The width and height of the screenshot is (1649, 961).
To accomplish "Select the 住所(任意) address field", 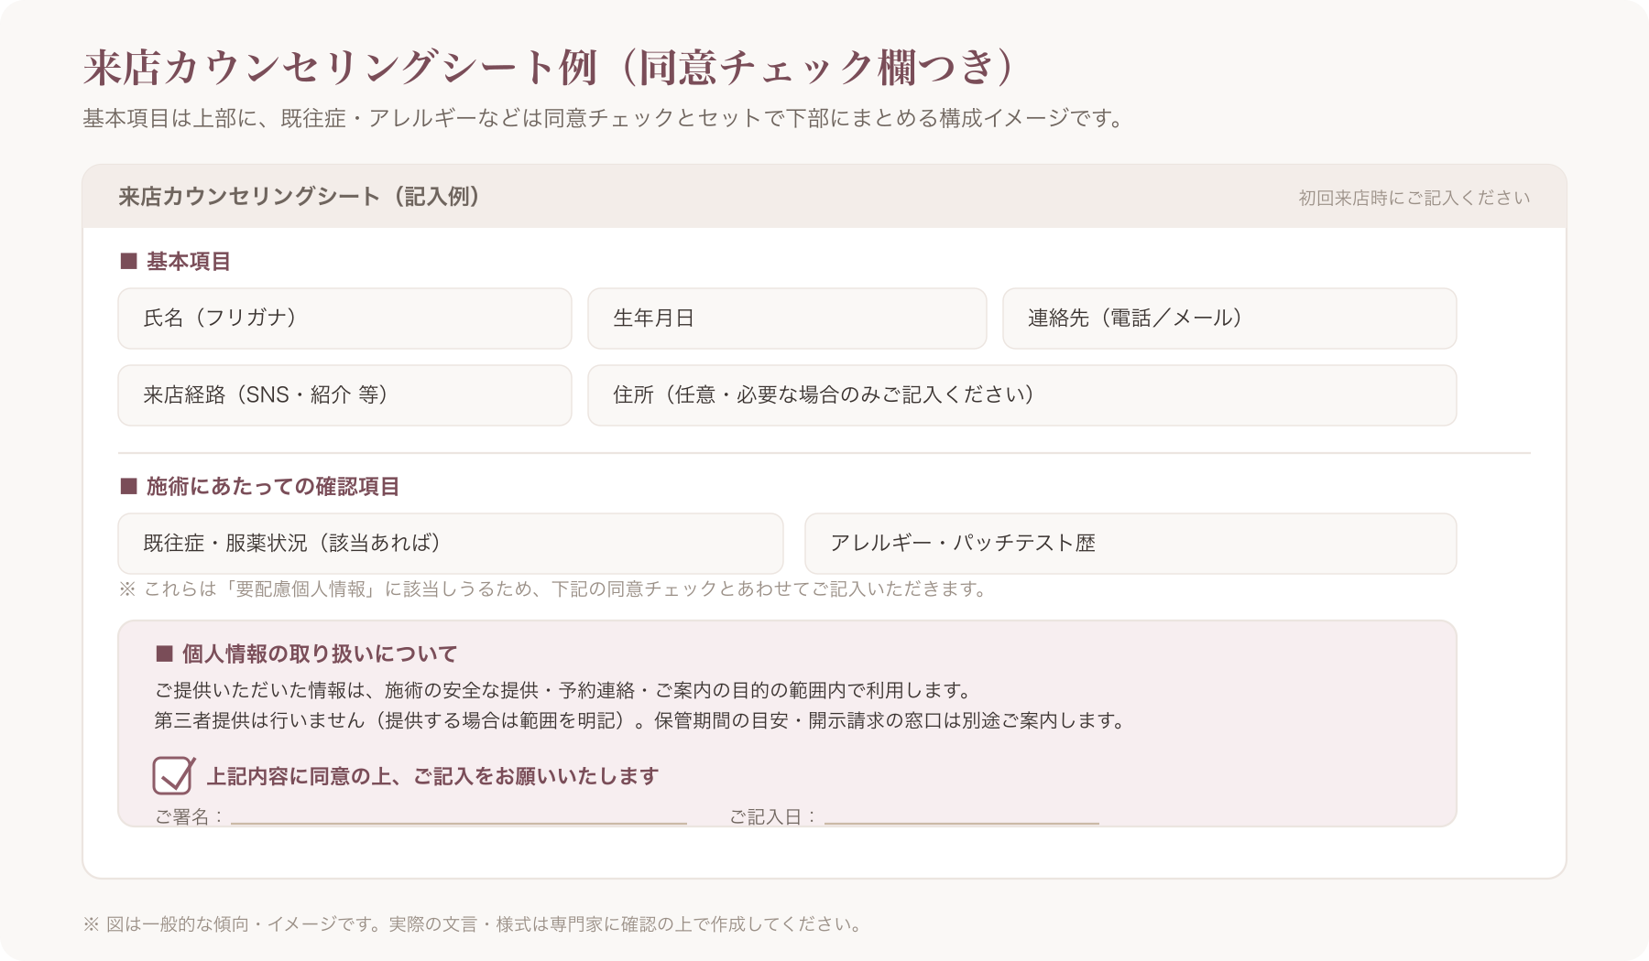I will [1022, 395].
